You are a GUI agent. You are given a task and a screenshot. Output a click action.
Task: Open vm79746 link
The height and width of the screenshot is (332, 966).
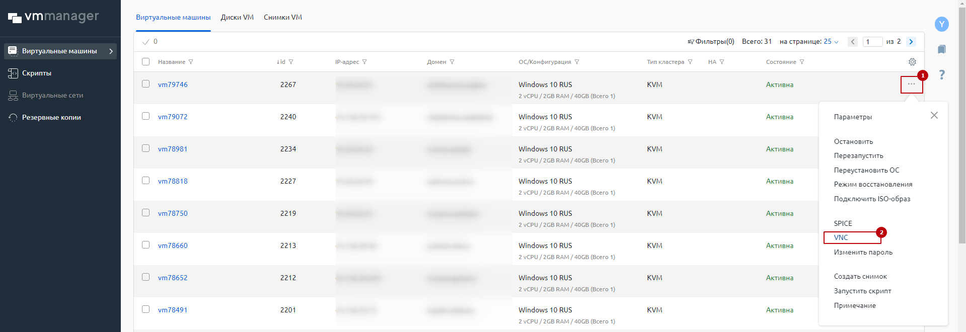point(173,85)
